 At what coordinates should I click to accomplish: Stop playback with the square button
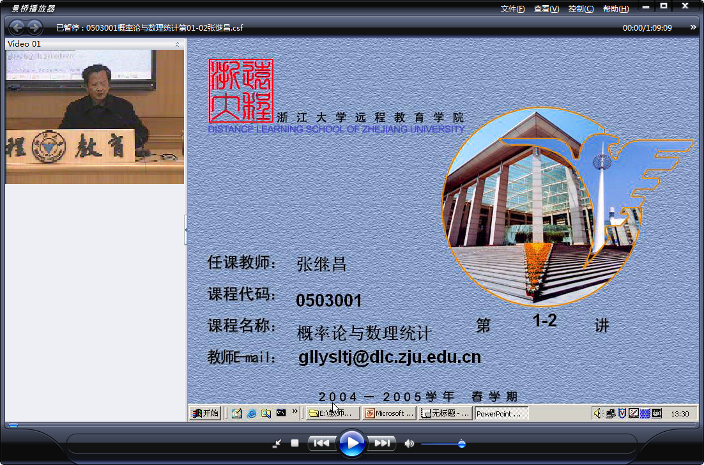click(295, 443)
